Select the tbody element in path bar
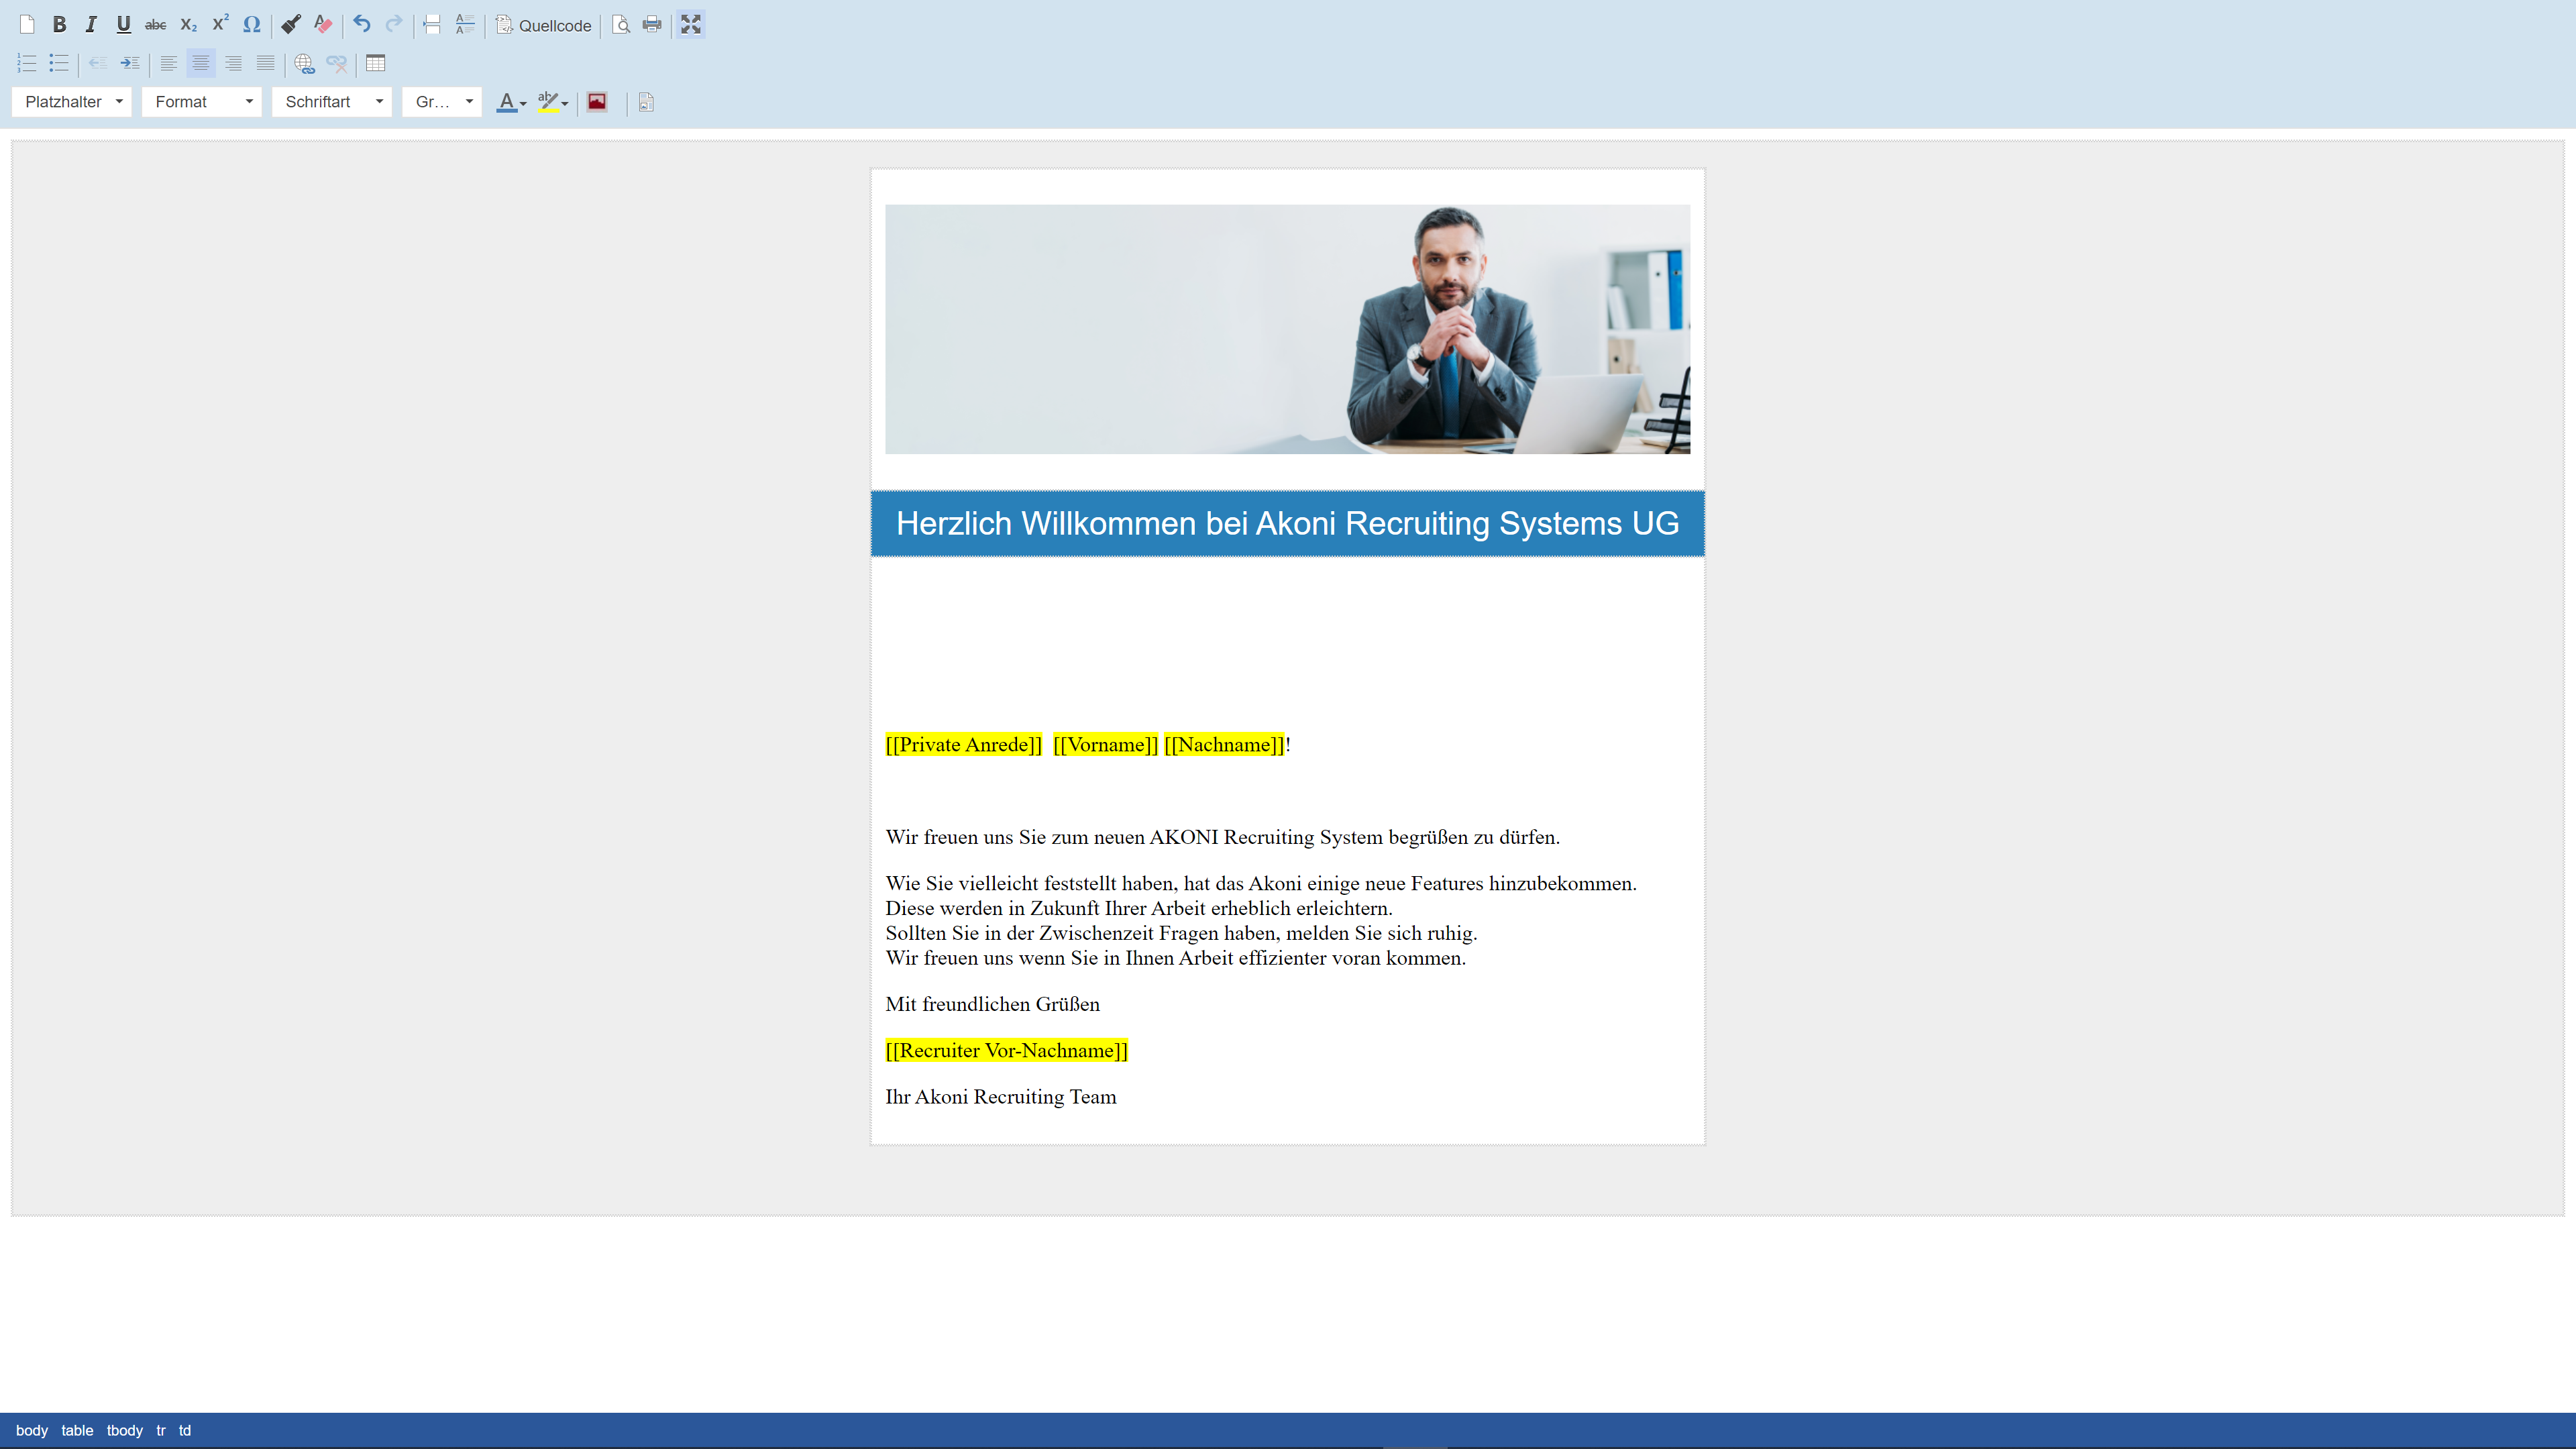 pyautogui.click(x=125, y=1430)
